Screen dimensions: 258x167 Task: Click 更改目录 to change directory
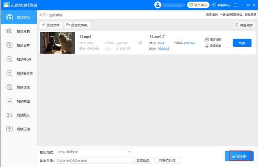click(143, 161)
